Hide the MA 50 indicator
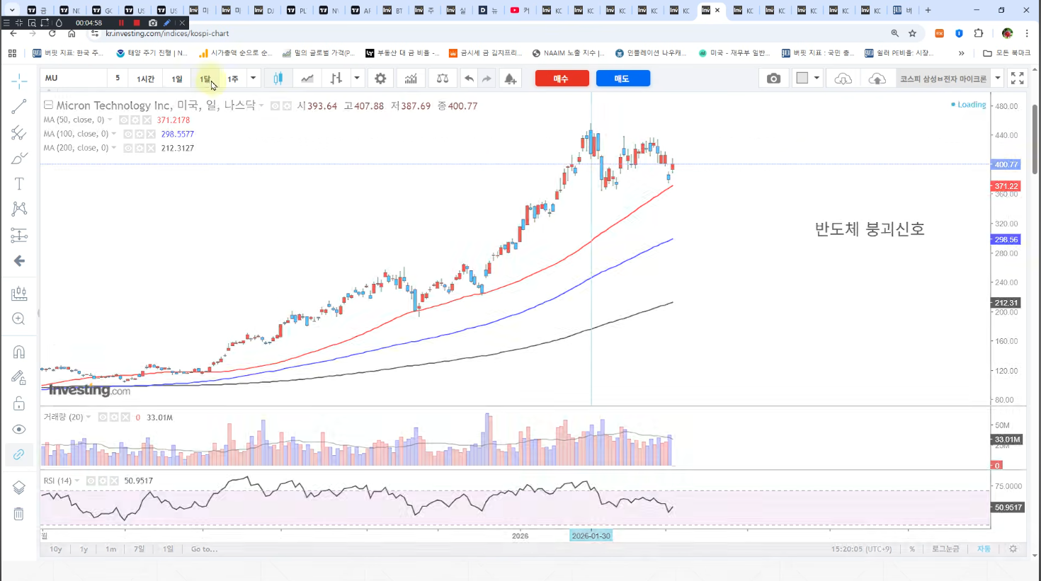The width and height of the screenshot is (1041, 581). (124, 120)
